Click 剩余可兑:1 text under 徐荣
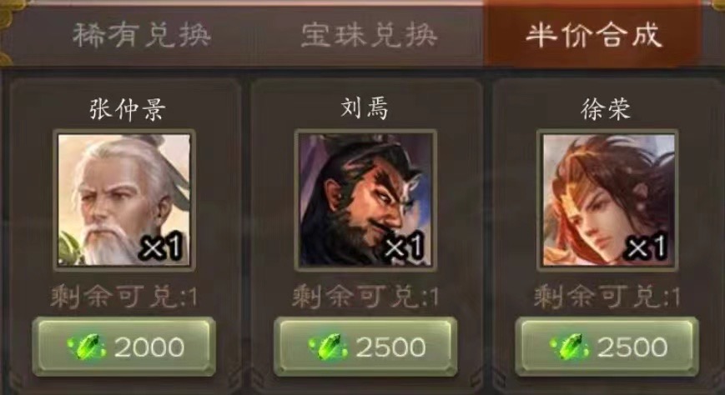This screenshot has height=395, width=725. click(607, 296)
